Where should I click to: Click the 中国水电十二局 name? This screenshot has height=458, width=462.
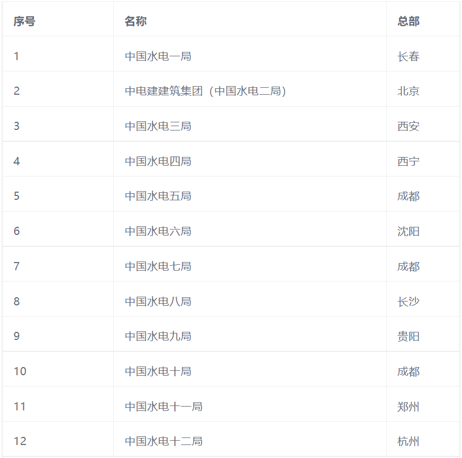click(164, 441)
